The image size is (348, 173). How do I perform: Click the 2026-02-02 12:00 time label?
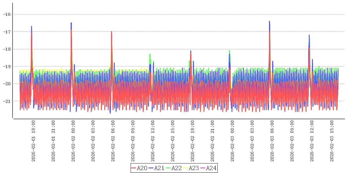point(153,141)
